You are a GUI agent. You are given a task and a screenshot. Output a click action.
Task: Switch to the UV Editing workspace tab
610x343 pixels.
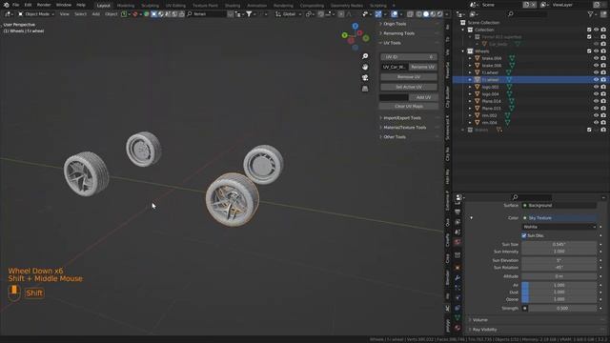click(x=175, y=6)
